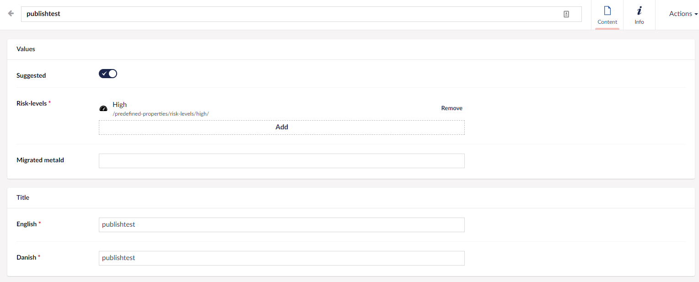
Task: Click the Values group header
Action: point(26,49)
